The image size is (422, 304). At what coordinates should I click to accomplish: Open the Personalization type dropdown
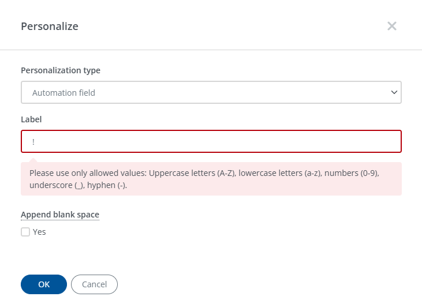click(211, 92)
